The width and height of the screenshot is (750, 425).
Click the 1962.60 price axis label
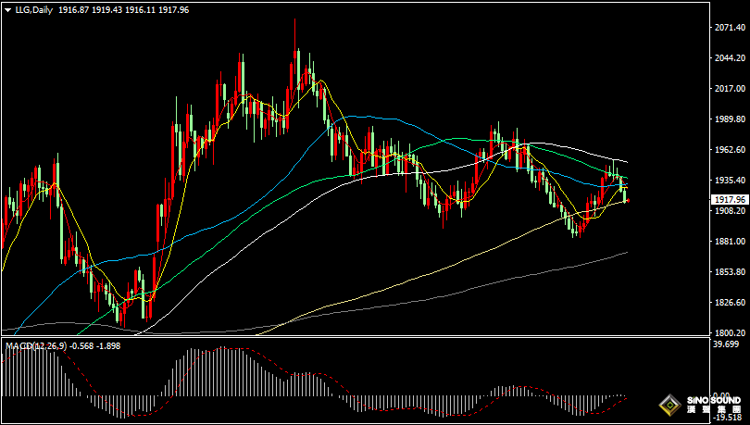click(731, 150)
